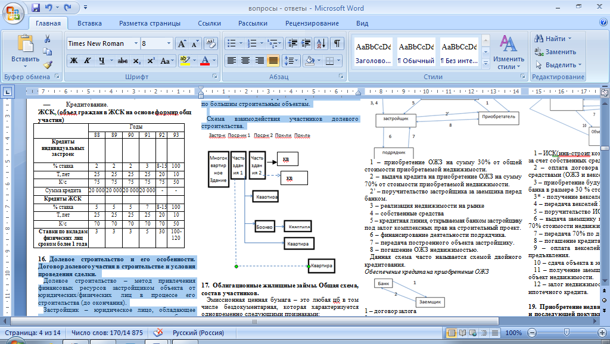Apply yellow text highlight color
The height and width of the screenshot is (344, 610).
coord(185,61)
